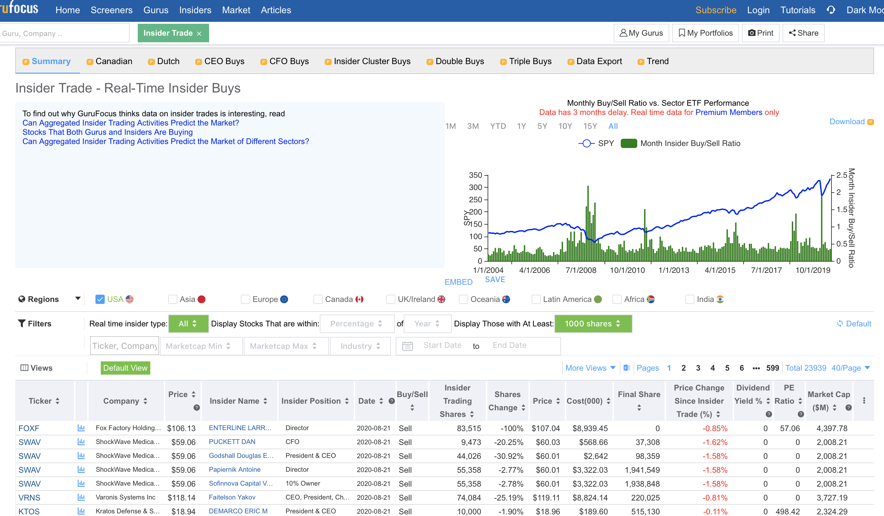This screenshot has height=516, width=884.
Task: Click the Date column help icon
Action: coord(392,401)
